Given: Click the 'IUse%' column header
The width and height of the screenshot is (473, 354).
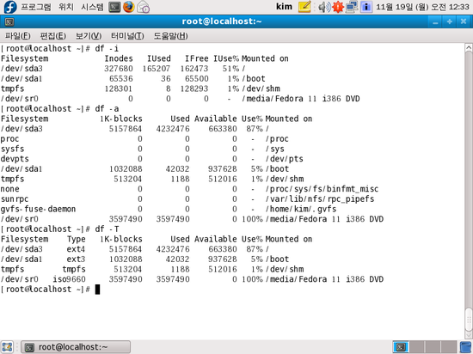Looking at the screenshot, I should coord(226,58).
